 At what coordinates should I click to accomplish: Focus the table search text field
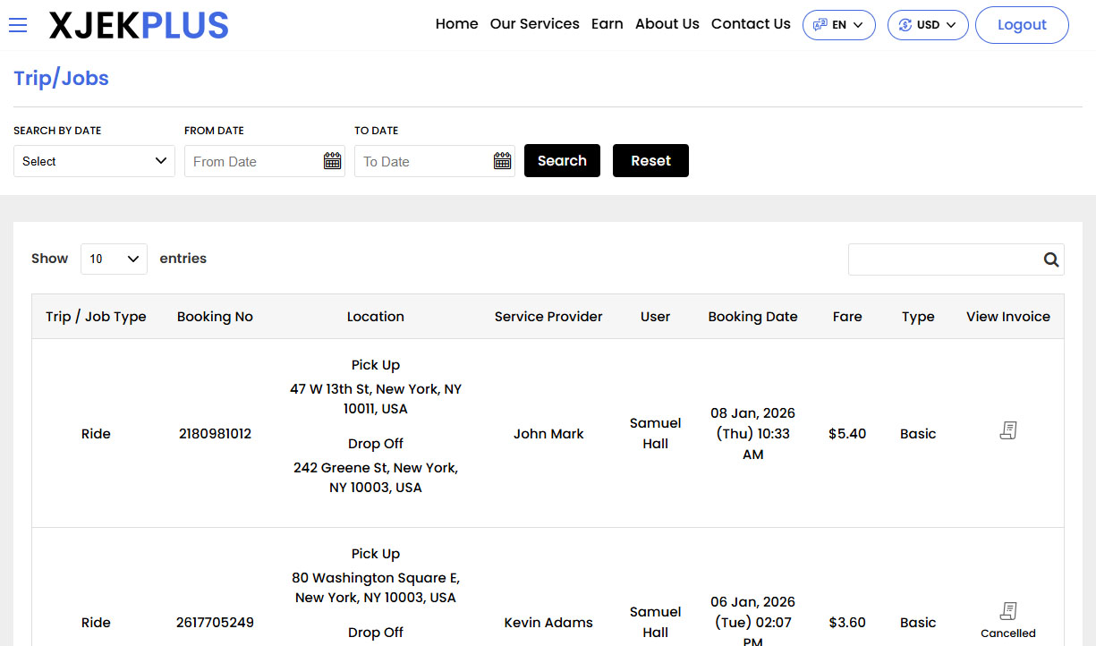click(x=943, y=259)
